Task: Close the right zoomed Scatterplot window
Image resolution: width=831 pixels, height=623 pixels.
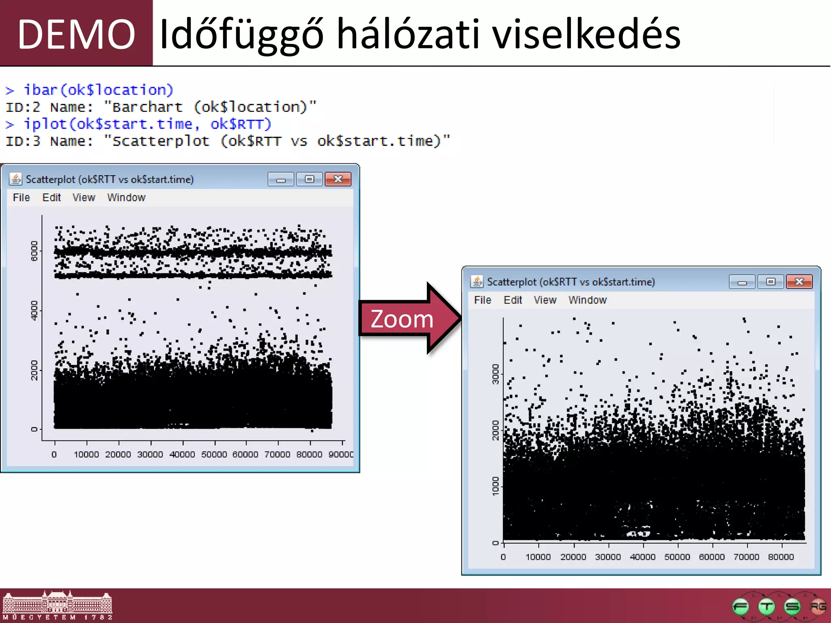Action: click(x=799, y=282)
